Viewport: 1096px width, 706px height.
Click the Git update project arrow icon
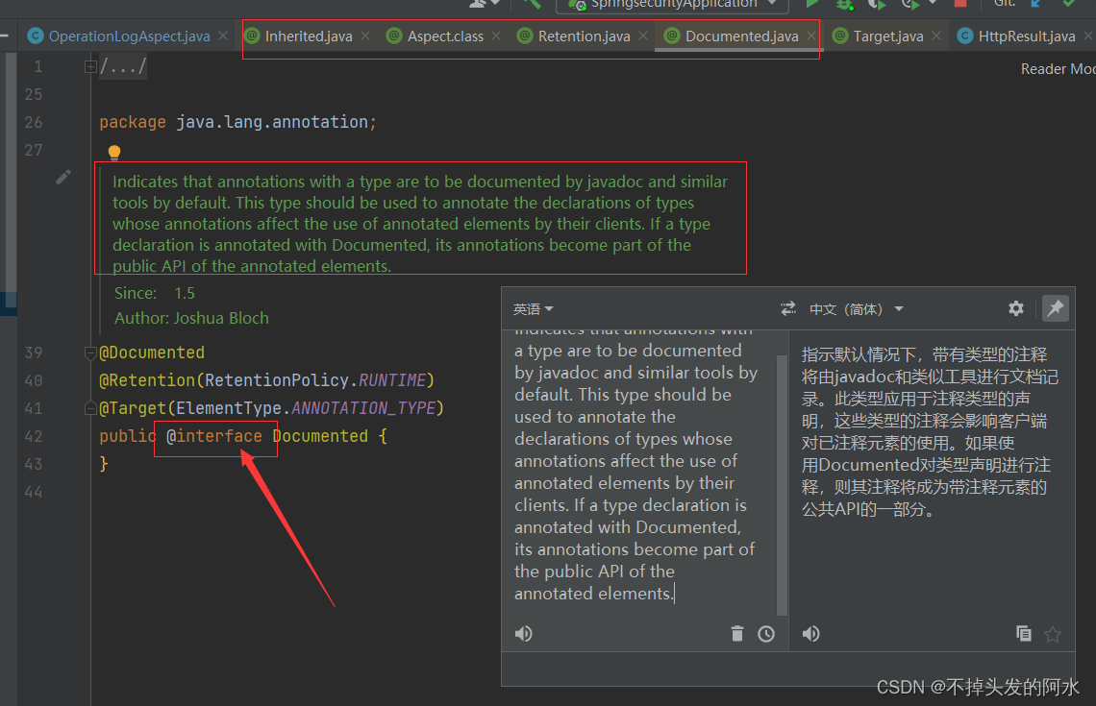click(1036, 4)
